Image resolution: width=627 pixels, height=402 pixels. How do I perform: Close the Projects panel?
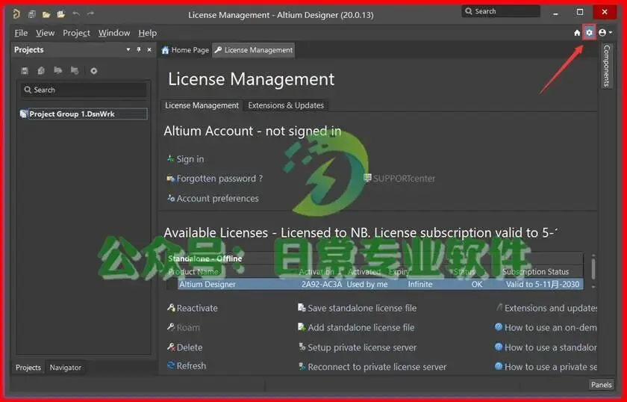pos(149,49)
